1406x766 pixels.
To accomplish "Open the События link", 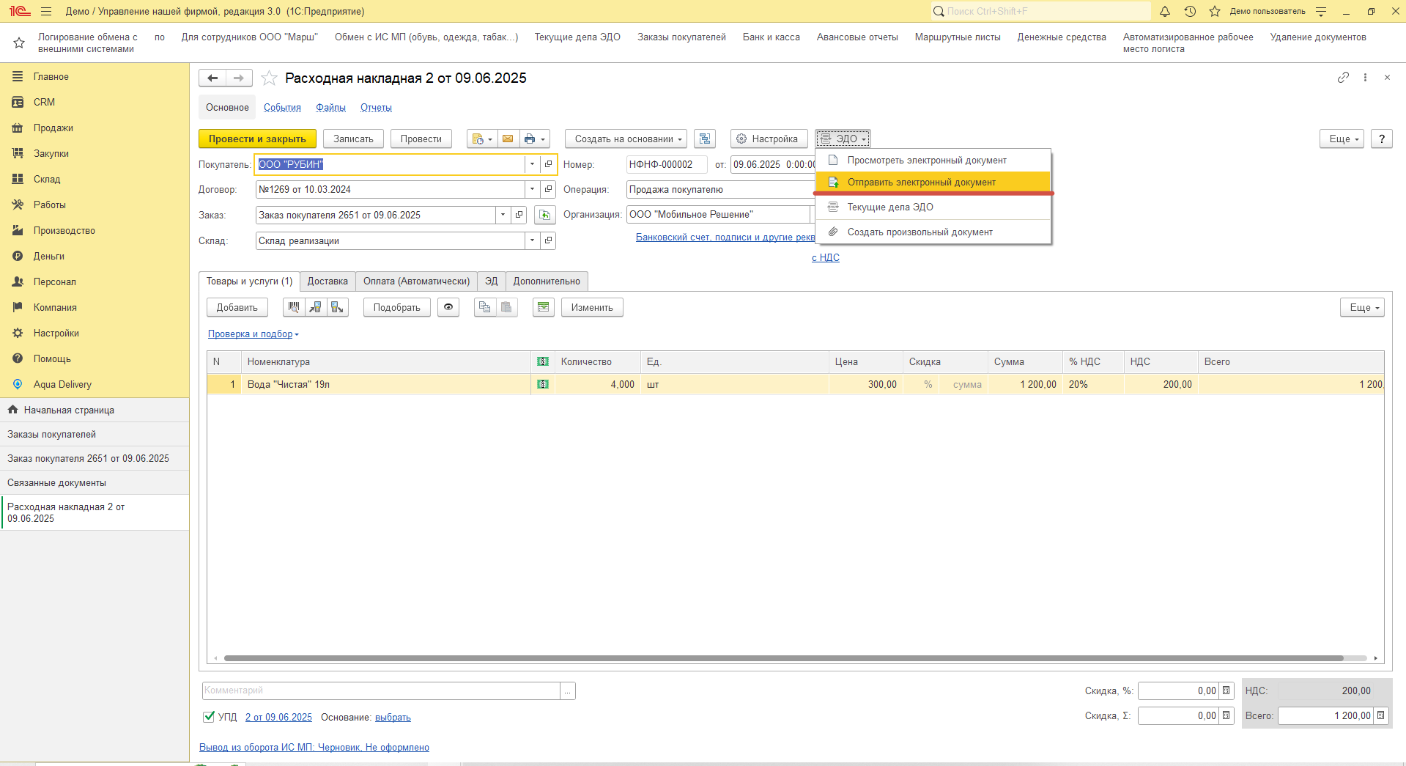I will pyautogui.click(x=282, y=107).
